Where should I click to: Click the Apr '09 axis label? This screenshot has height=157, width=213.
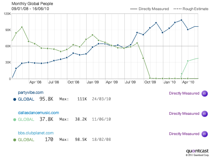click(x=112, y=82)
